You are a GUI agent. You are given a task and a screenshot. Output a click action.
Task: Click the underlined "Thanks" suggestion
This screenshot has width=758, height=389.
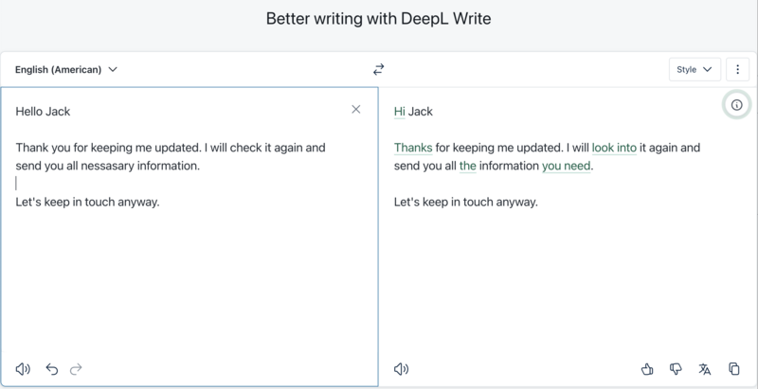coord(412,148)
